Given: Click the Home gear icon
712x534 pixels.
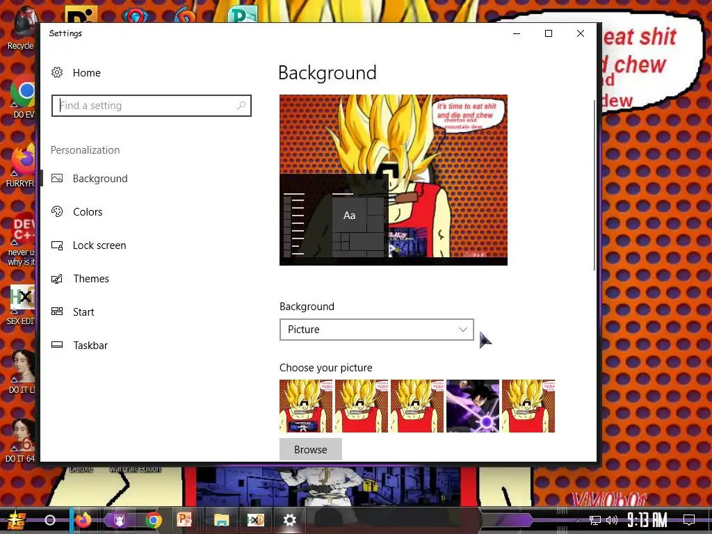Looking at the screenshot, I should click(57, 72).
